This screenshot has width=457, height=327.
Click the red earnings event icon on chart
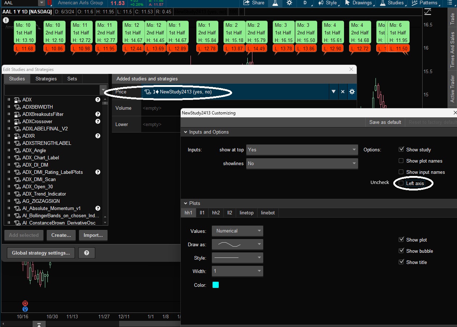[25, 303]
